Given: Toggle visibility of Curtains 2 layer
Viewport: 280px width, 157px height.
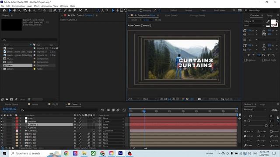Looking at the screenshot, I should click(2, 125).
